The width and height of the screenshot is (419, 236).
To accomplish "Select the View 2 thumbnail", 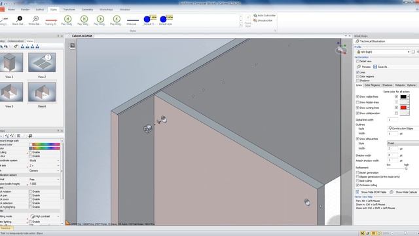I will [42, 62].
